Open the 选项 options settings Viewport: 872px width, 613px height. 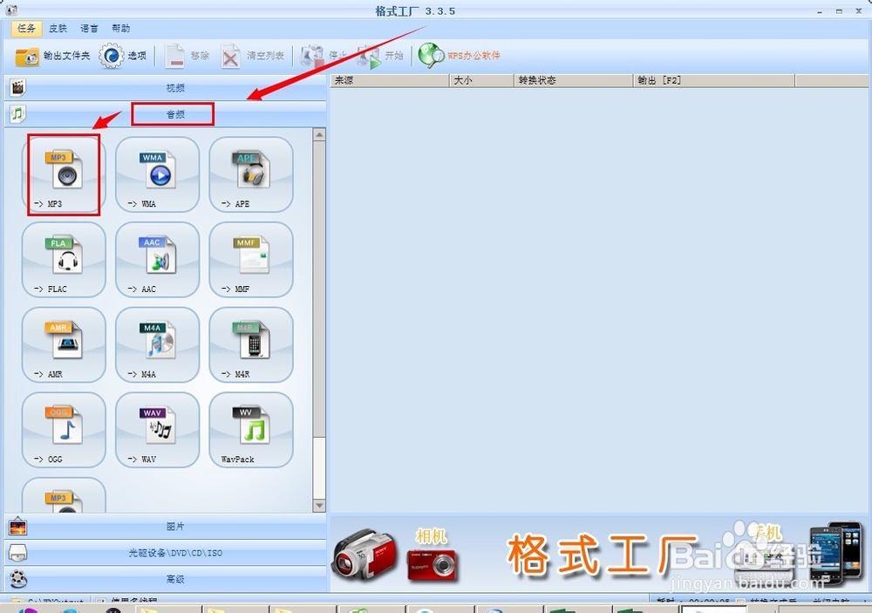(125, 55)
